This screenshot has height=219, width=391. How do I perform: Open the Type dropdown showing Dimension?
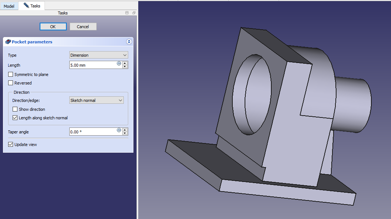(99, 55)
